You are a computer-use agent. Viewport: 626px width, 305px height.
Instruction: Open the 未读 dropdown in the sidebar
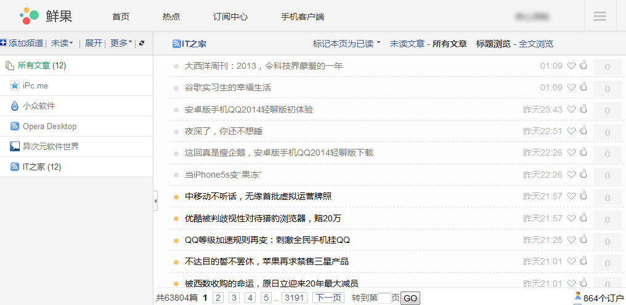pyautogui.click(x=62, y=43)
